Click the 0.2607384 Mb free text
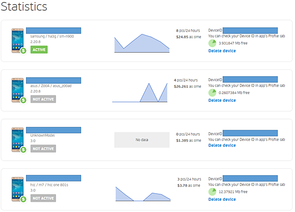 coord(234,92)
